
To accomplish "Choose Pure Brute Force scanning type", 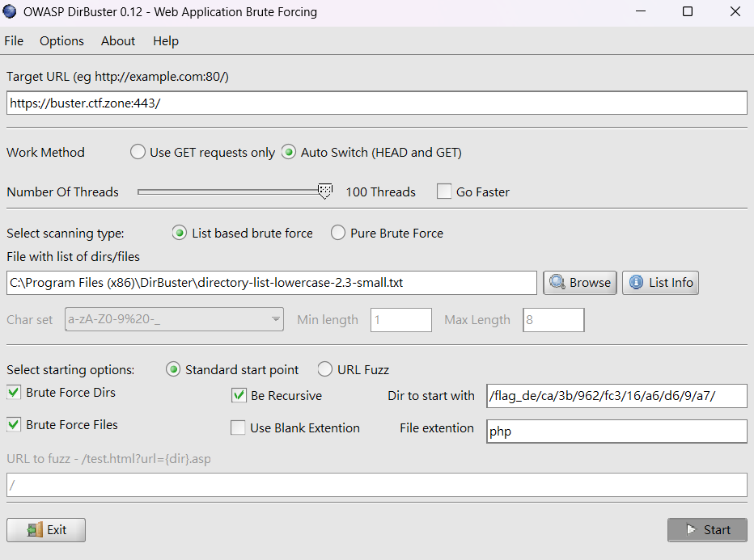I will tap(338, 233).
